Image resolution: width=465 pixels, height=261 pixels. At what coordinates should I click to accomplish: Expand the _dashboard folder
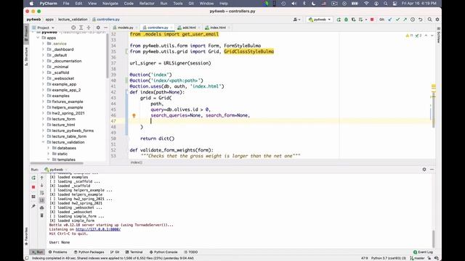click(44, 49)
